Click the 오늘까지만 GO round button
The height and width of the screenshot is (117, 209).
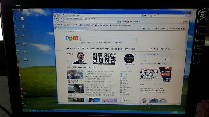pos(129,58)
